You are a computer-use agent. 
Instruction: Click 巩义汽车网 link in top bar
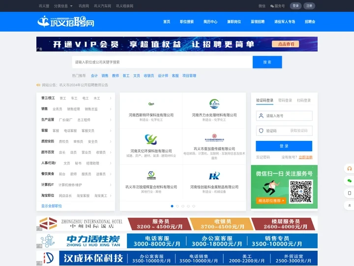click(102, 6)
